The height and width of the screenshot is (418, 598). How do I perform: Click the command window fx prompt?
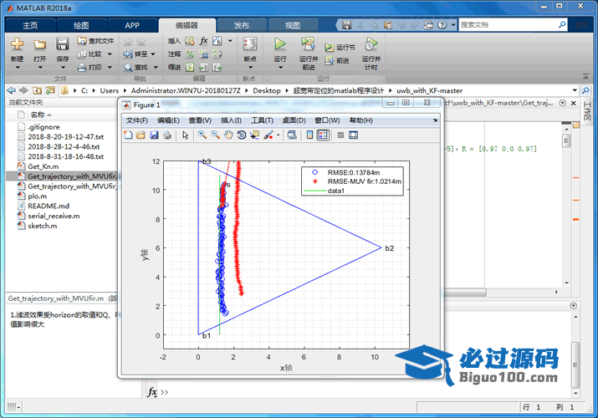click(x=152, y=392)
